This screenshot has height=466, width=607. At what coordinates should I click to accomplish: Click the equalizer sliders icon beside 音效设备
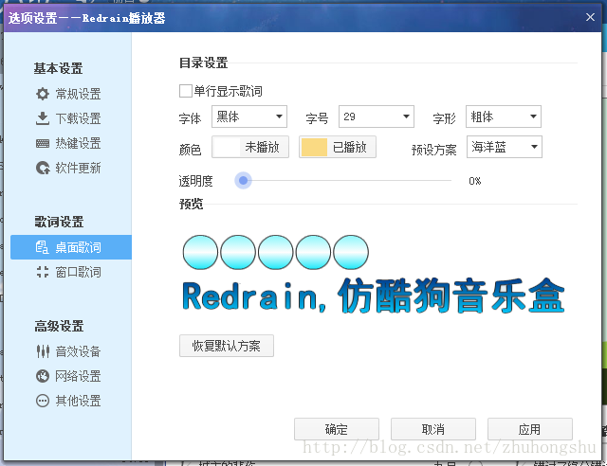[x=43, y=351]
